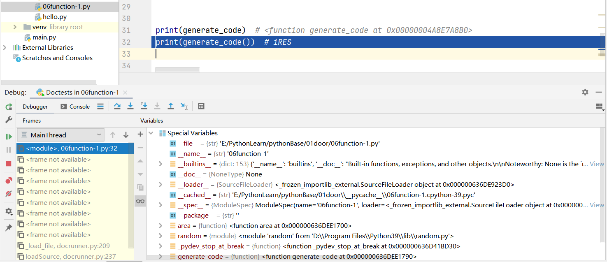Rerun the debug session with green arrow

(9, 107)
